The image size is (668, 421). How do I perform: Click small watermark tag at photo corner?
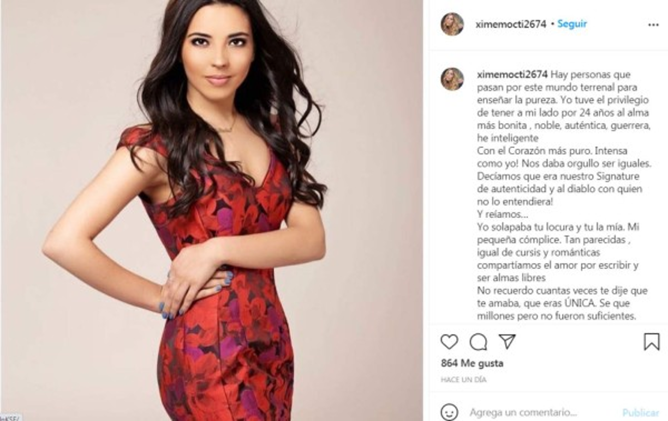coord(10,417)
